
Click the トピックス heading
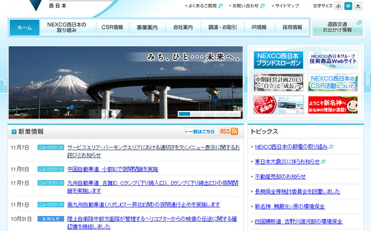coord(264,132)
